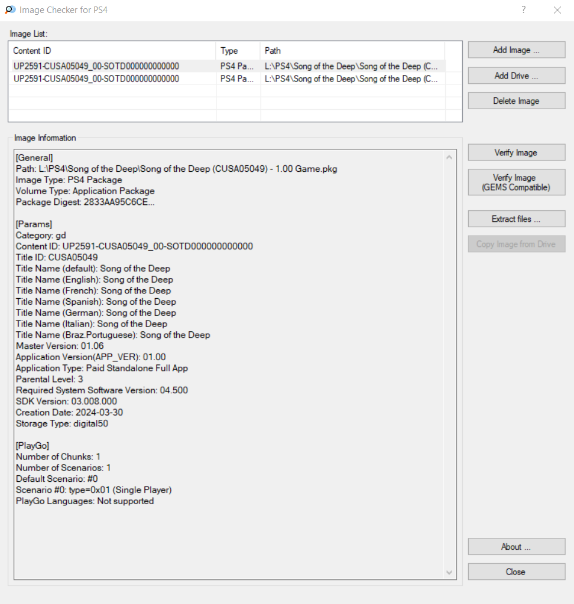Open the Extract files dialog
The width and height of the screenshot is (574, 604).
517,219
